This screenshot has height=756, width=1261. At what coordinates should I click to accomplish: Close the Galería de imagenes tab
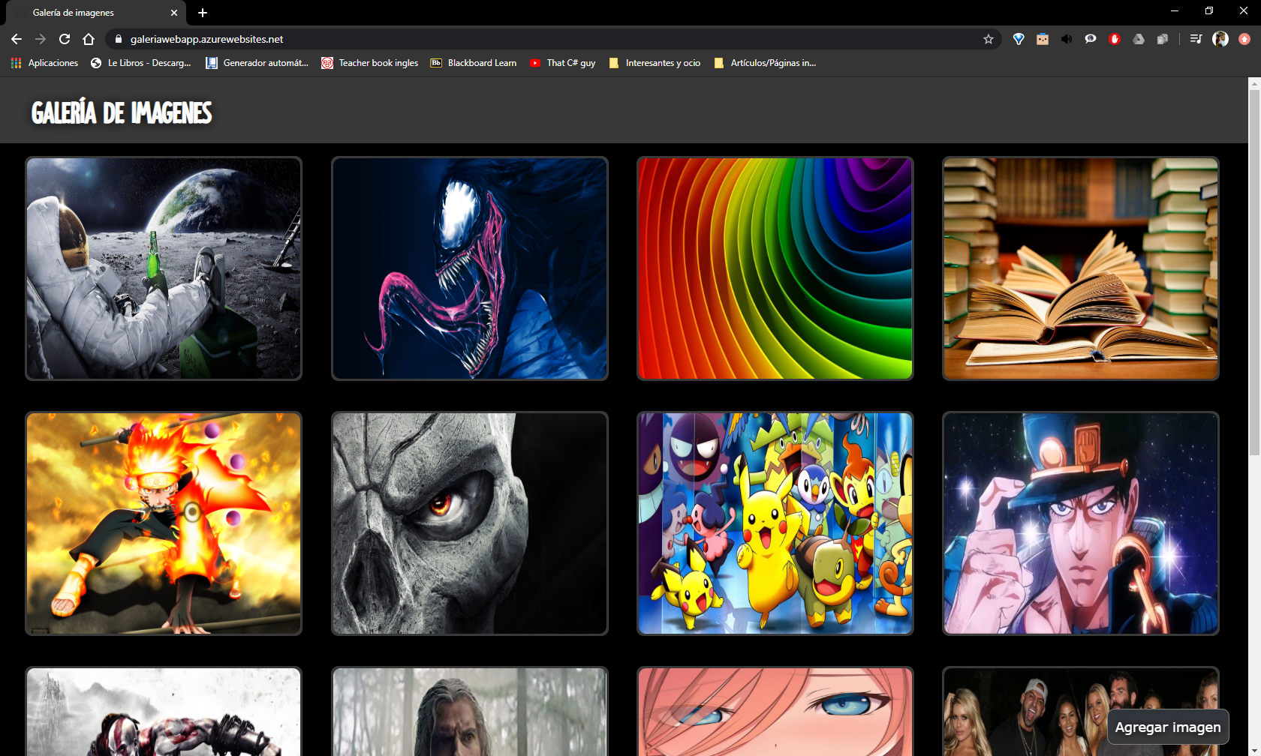pos(174,13)
